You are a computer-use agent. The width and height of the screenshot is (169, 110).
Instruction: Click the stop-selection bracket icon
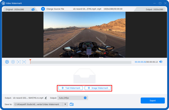click(x=24, y=62)
